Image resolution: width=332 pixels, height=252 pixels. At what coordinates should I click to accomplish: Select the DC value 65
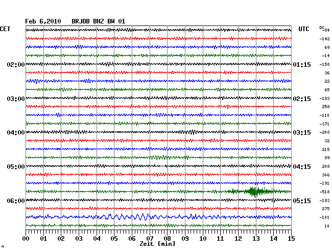(x=327, y=90)
